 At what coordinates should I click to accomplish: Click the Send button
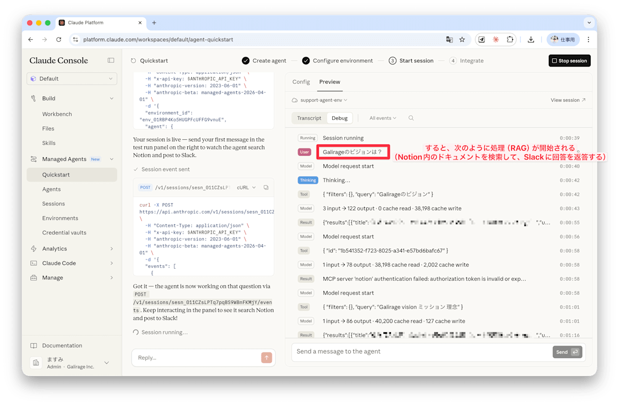(567, 352)
